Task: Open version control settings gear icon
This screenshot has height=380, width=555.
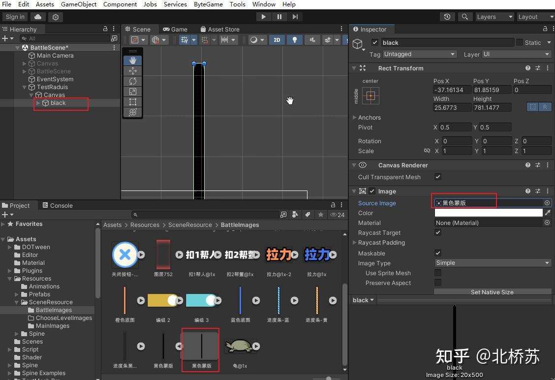Action: coord(56,17)
